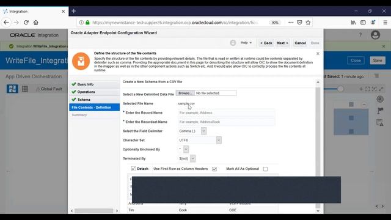Open new browser tab plus icon
The height and width of the screenshot is (220, 391).
[73, 11]
